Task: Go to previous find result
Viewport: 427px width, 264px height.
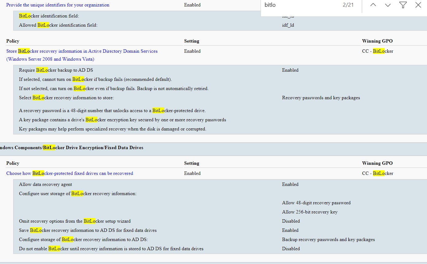Action: click(373, 5)
